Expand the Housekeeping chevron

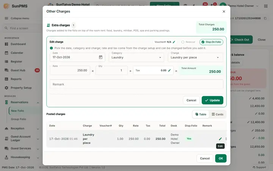tap(38, 158)
